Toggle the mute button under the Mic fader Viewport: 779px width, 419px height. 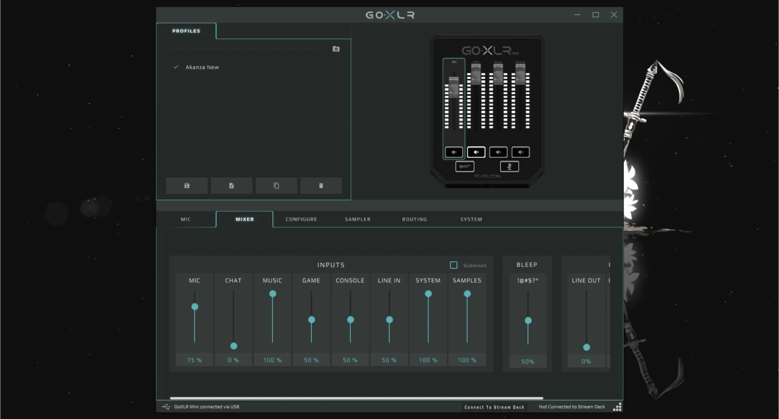pyautogui.click(x=454, y=152)
